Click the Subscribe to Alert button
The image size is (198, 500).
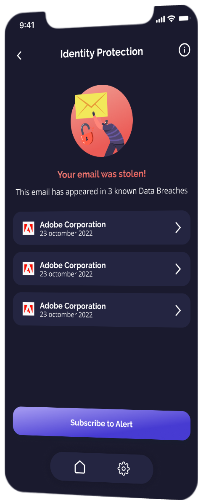point(102,423)
